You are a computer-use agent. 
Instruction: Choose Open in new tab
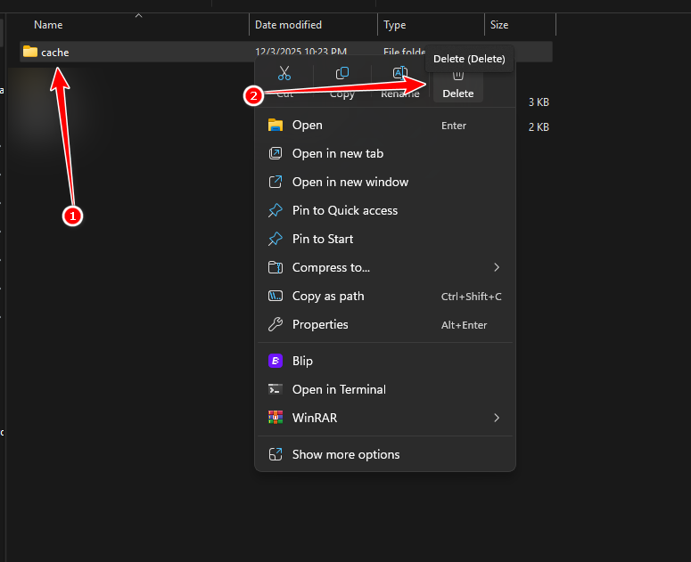tap(337, 153)
